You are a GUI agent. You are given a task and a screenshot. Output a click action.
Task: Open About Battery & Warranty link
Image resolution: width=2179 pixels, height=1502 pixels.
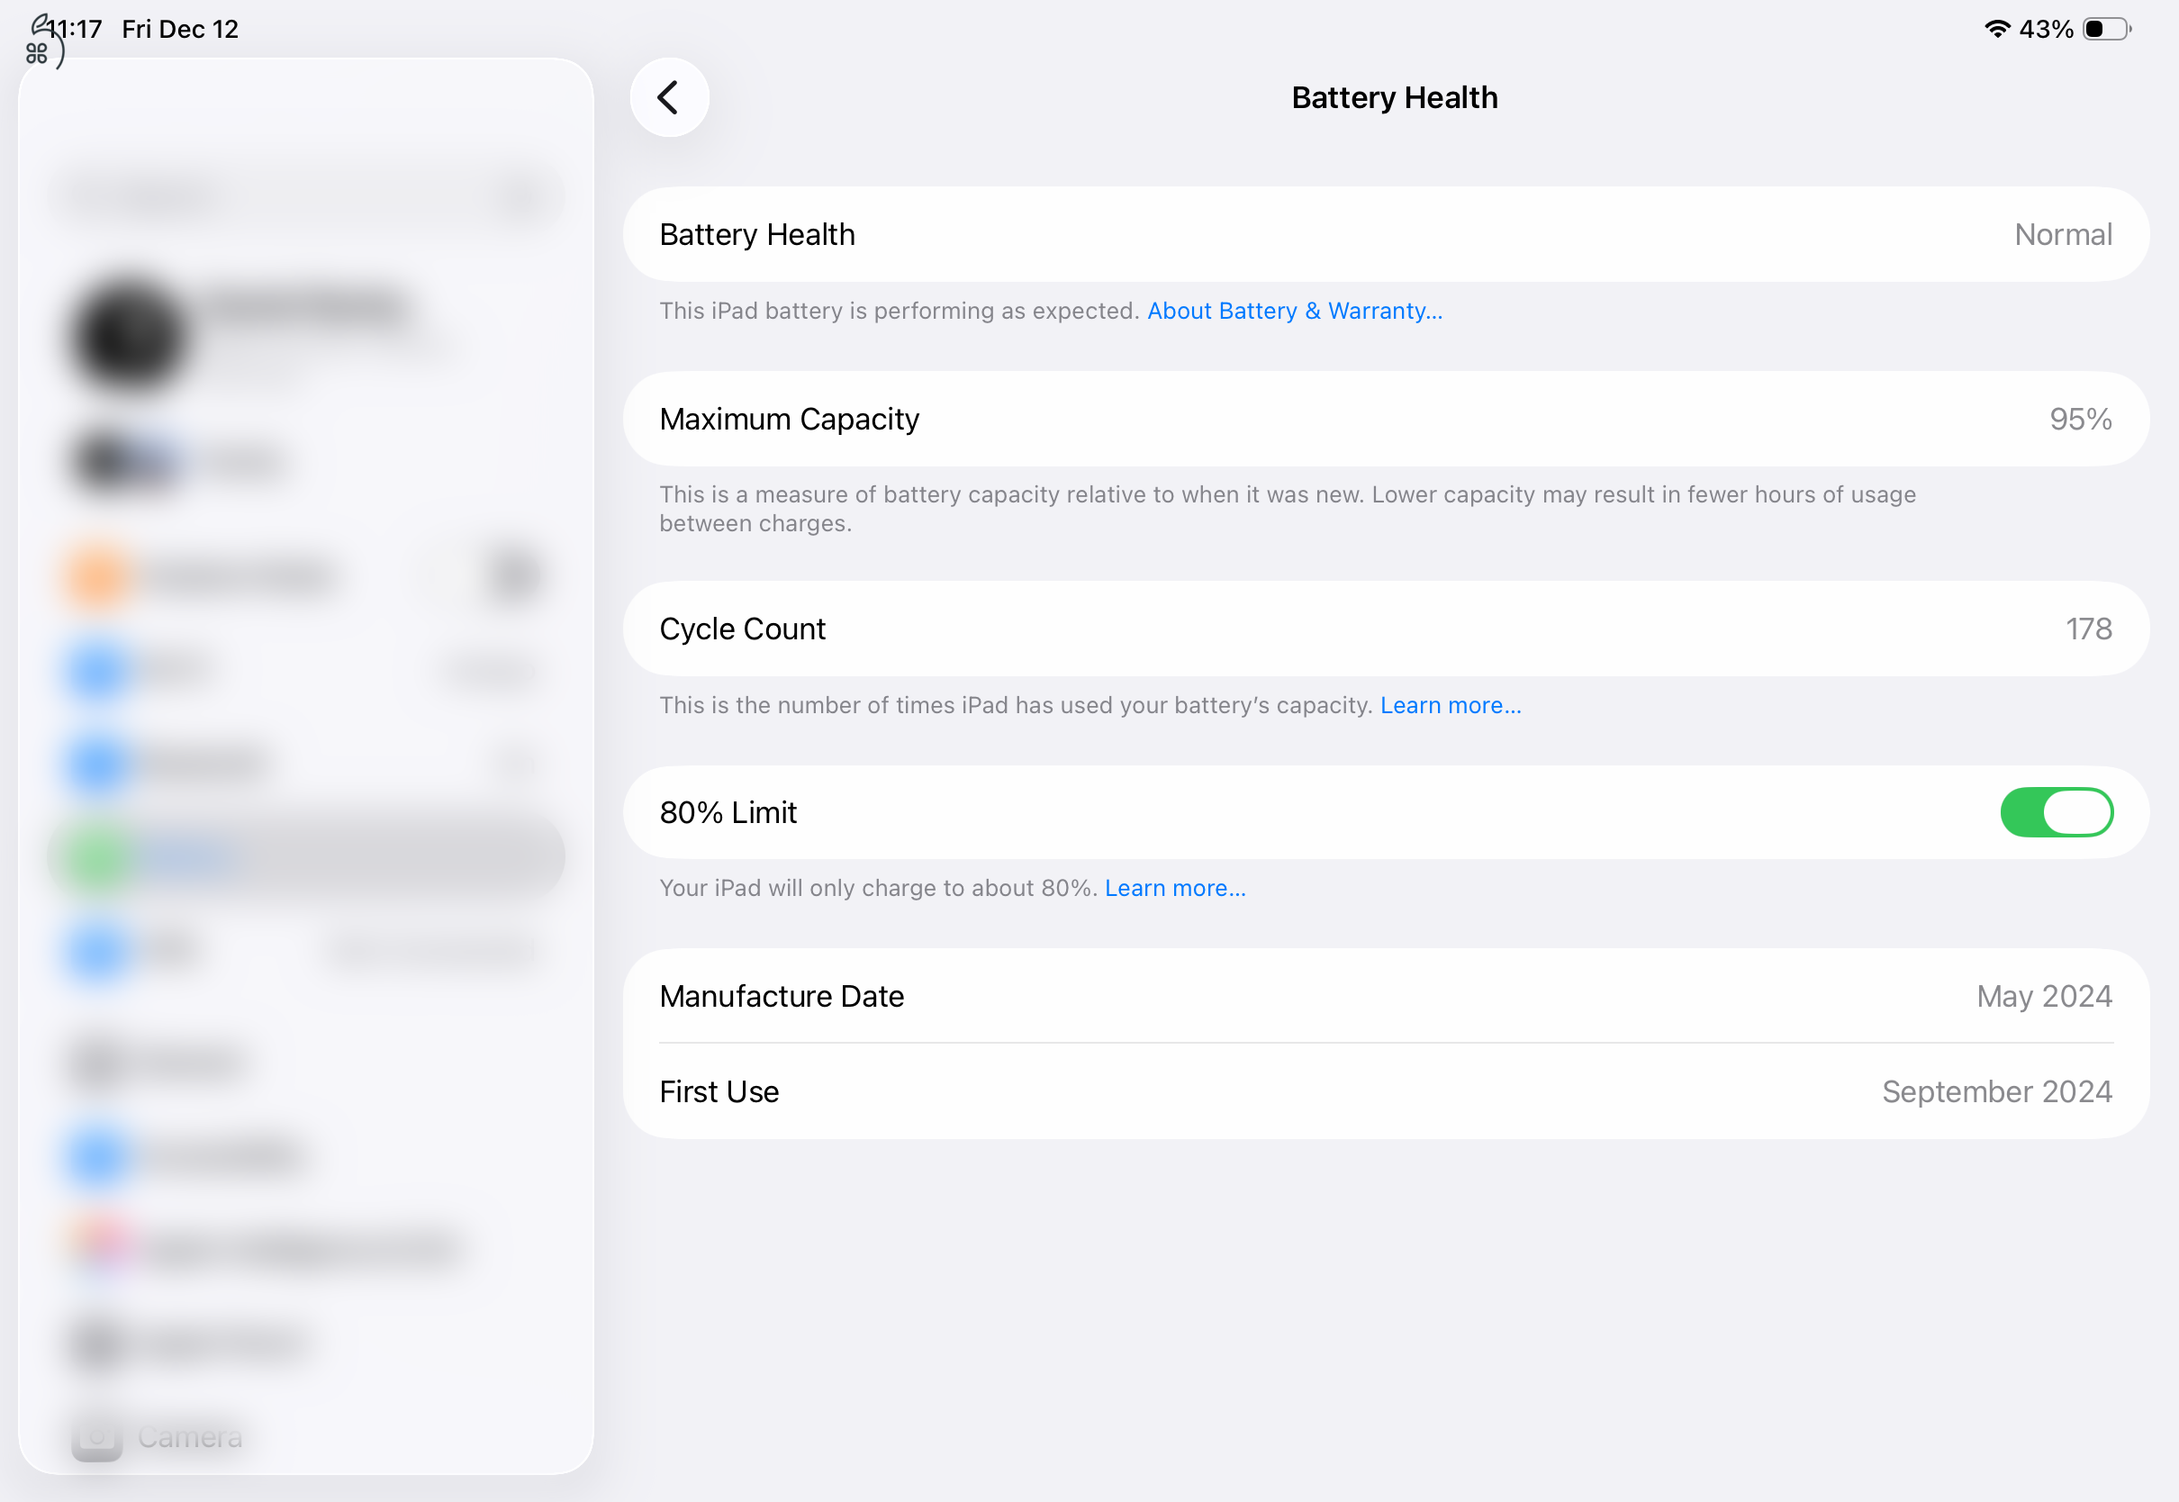pyautogui.click(x=1294, y=311)
